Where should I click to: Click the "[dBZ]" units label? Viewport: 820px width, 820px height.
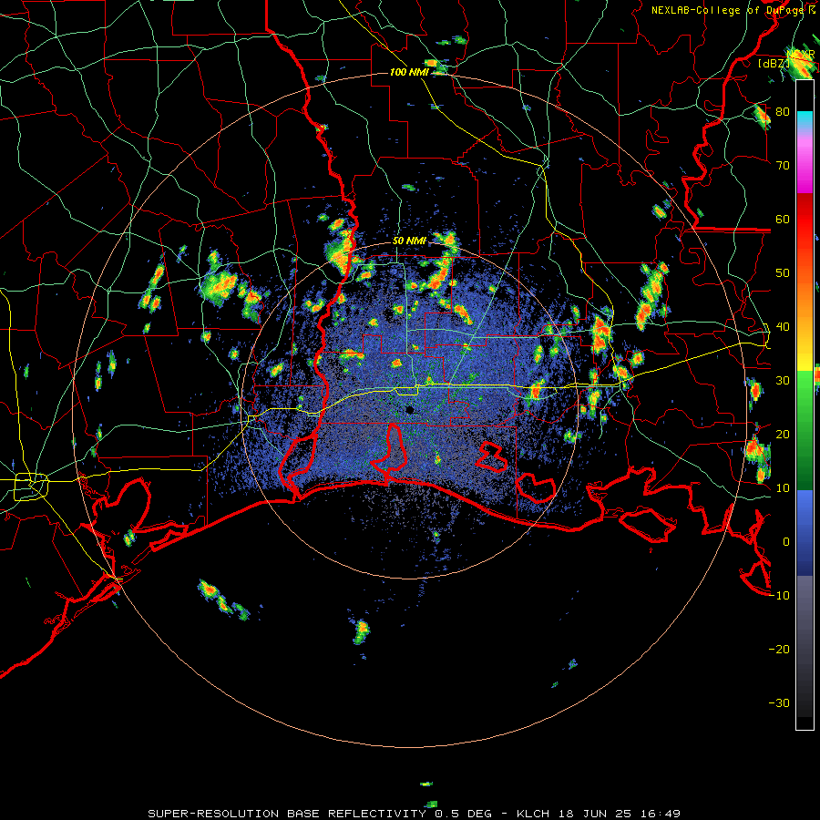pos(774,63)
